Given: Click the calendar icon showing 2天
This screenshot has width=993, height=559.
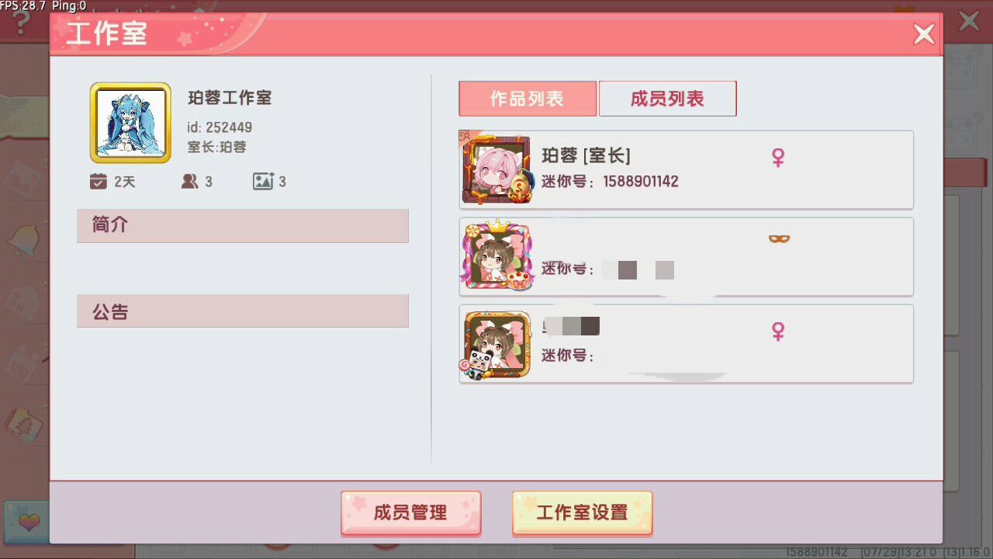Looking at the screenshot, I should (98, 182).
